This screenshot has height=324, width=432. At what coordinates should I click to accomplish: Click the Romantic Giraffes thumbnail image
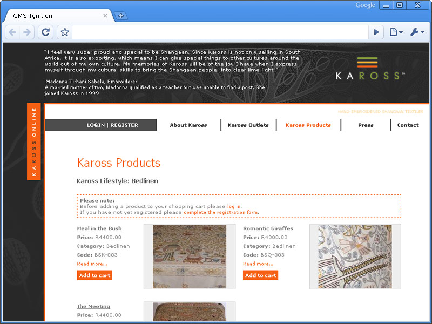tap(355, 256)
